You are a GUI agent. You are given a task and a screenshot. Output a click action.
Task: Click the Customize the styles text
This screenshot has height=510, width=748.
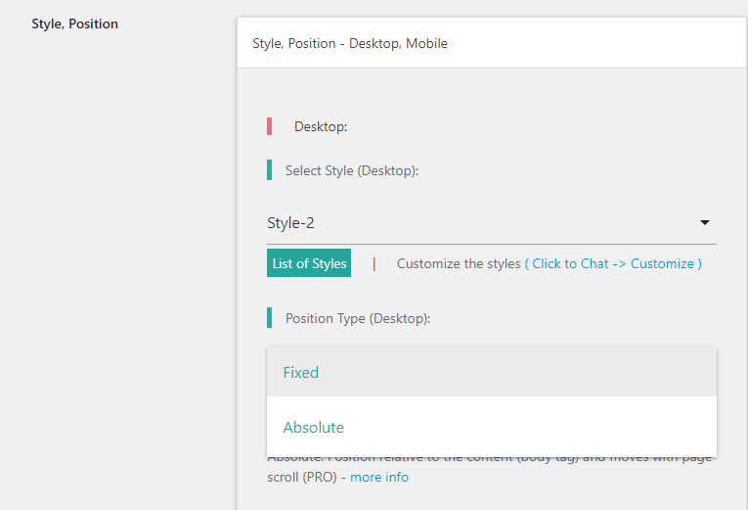coord(459,264)
